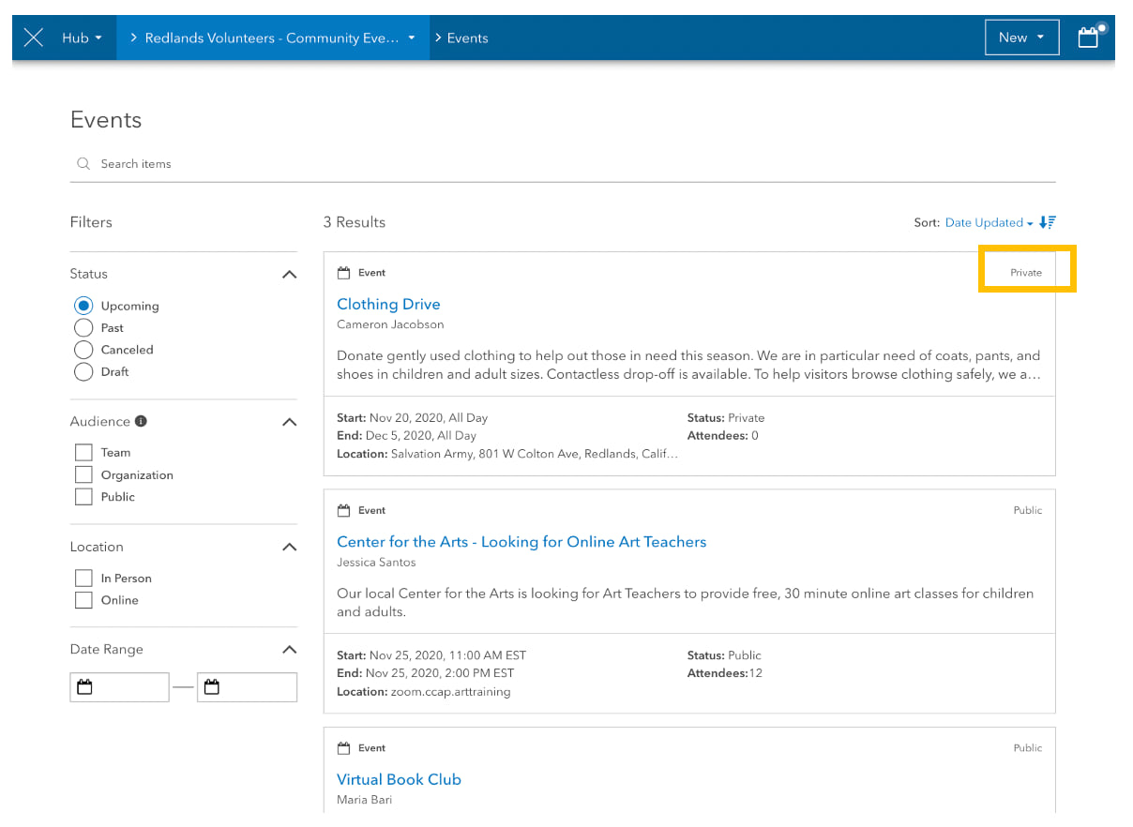Click the search magnifier icon
This screenshot has width=1133, height=827.
pos(83,164)
